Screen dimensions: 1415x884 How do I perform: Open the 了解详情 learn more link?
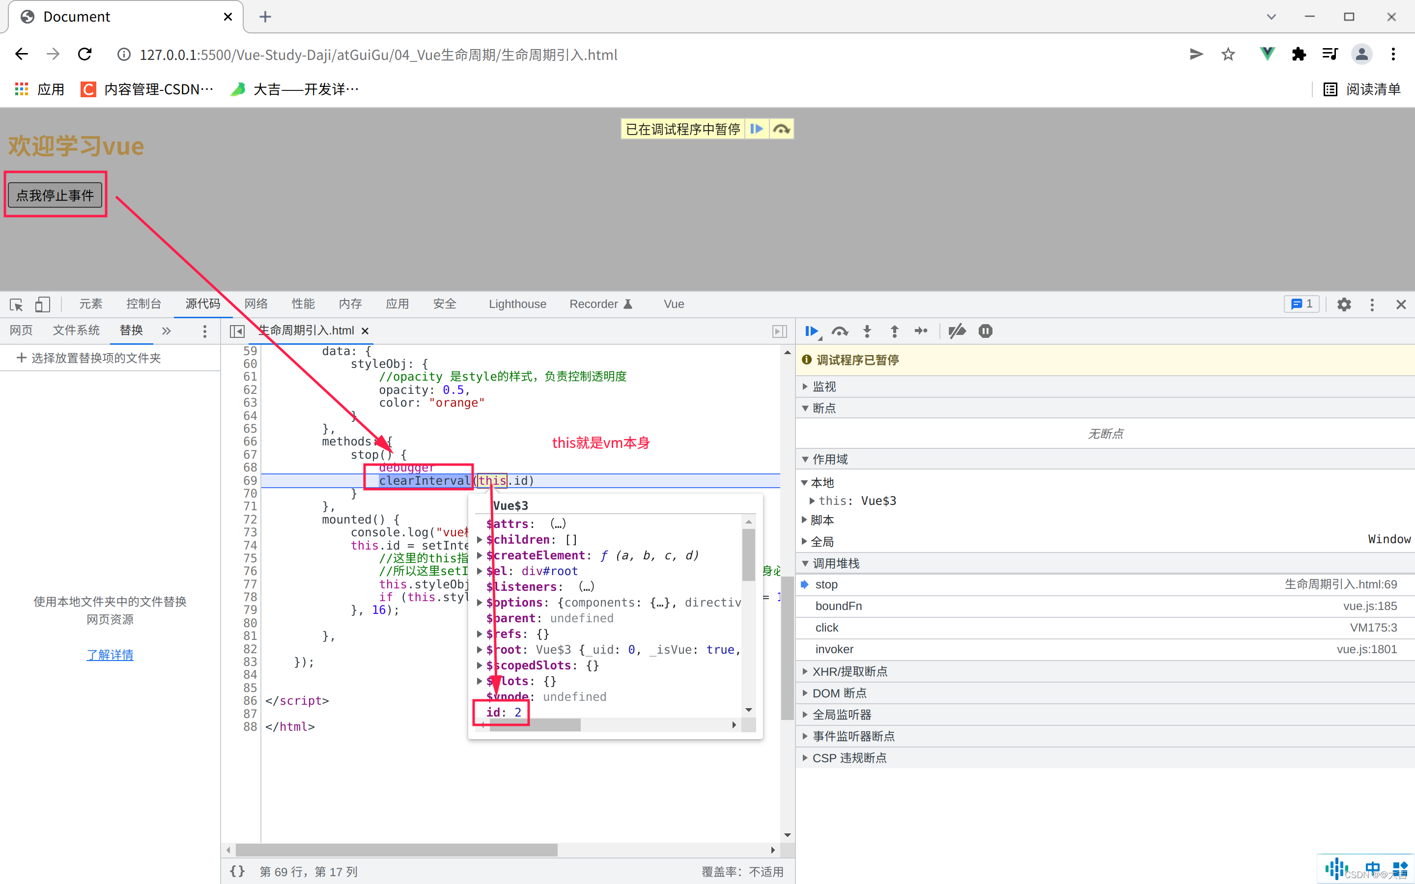pos(110,655)
